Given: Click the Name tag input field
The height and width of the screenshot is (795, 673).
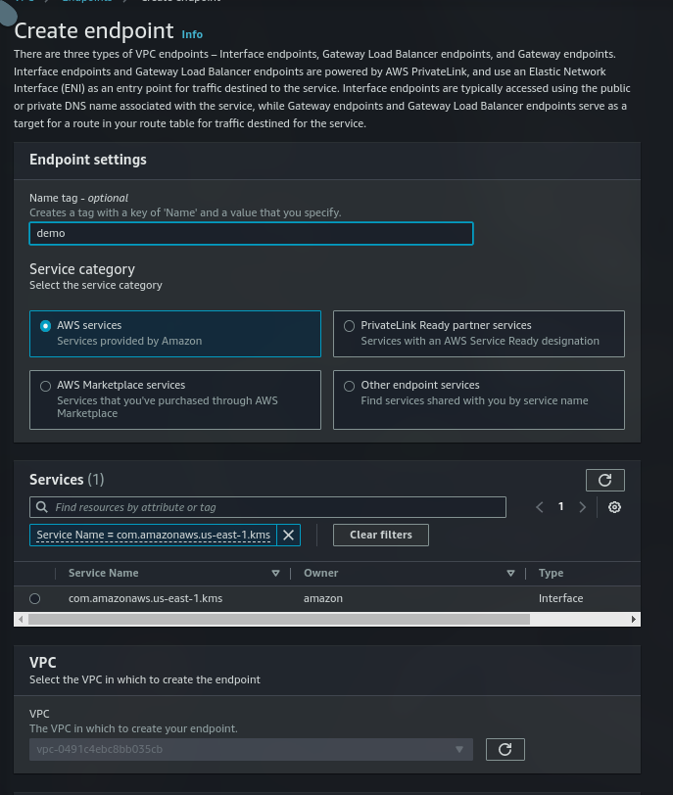Looking at the screenshot, I should pos(251,233).
